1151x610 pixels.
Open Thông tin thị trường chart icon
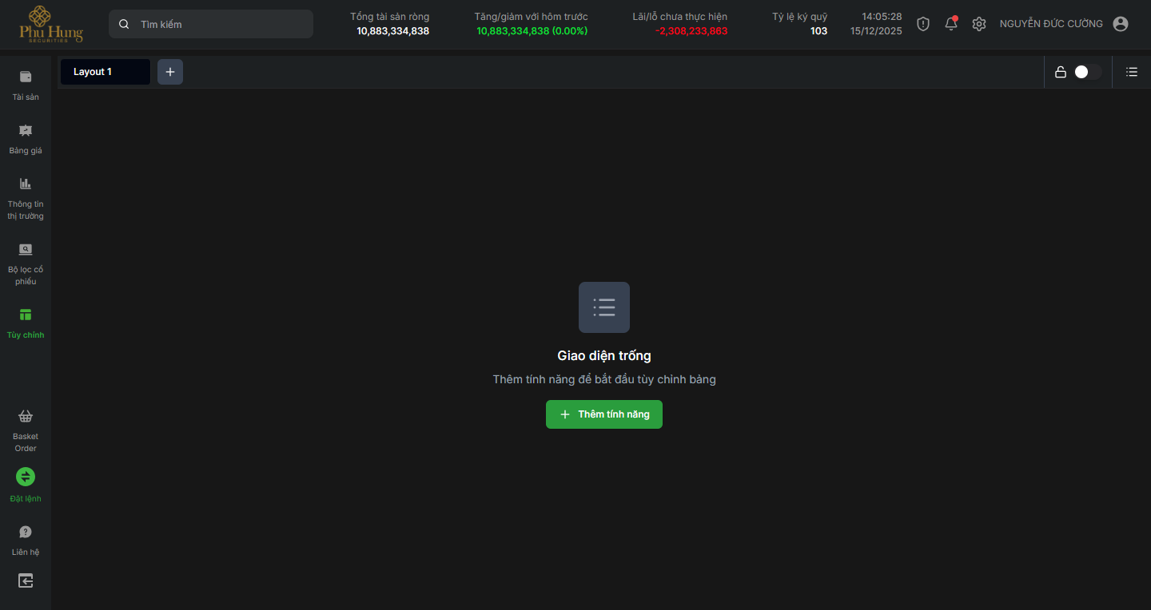[26, 184]
